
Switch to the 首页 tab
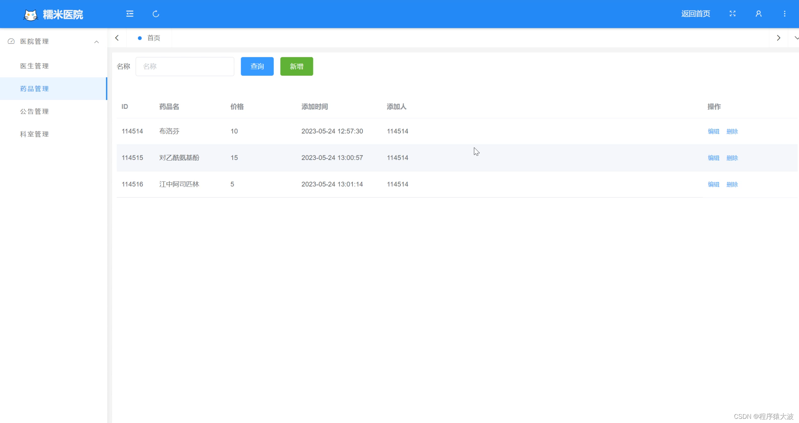(153, 38)
